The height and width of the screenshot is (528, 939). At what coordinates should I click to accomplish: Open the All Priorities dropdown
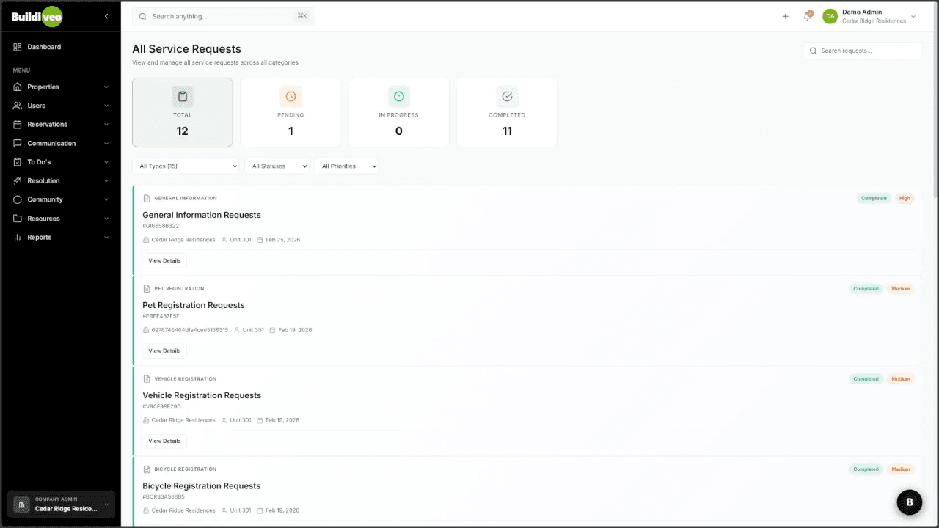(x=346, y=166)
